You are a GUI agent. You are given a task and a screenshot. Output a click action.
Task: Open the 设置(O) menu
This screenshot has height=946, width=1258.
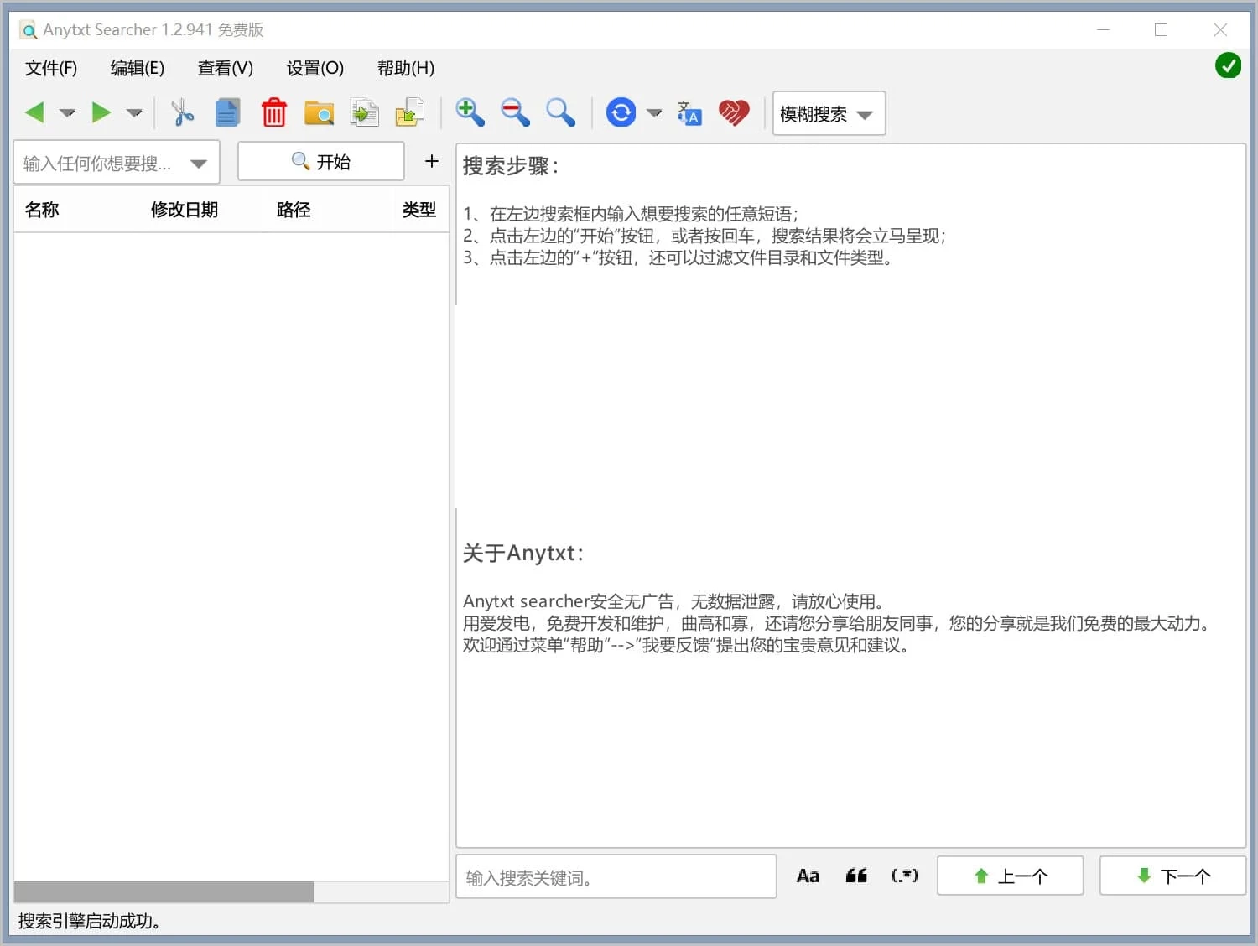tap(314, 68)
